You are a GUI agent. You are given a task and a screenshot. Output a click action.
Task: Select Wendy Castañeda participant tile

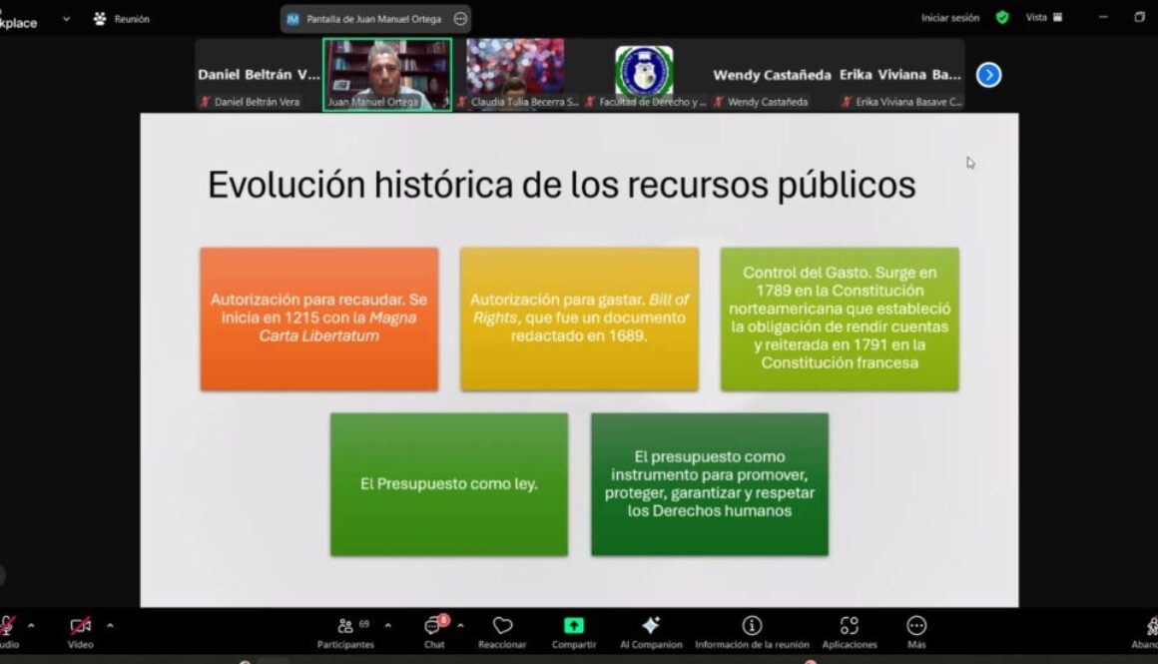(772, 75)
